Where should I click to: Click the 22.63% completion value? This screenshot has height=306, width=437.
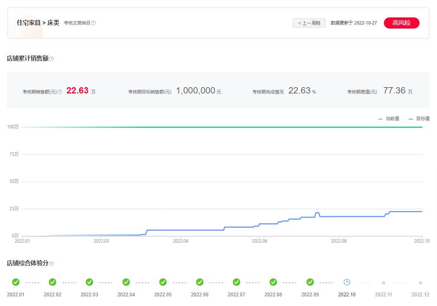(x=302, y=91)
